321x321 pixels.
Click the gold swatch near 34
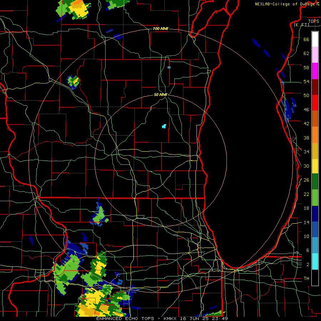(x=315, y=151)
